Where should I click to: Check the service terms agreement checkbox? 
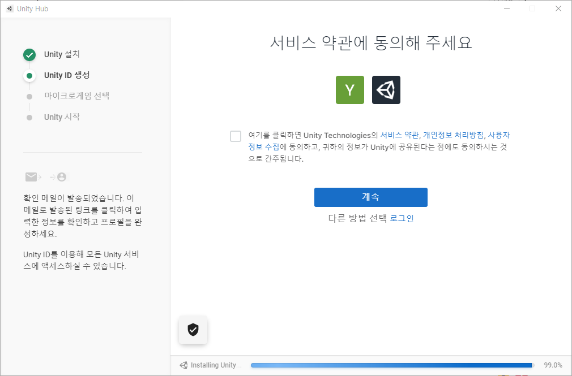click(x=236, y=136)
